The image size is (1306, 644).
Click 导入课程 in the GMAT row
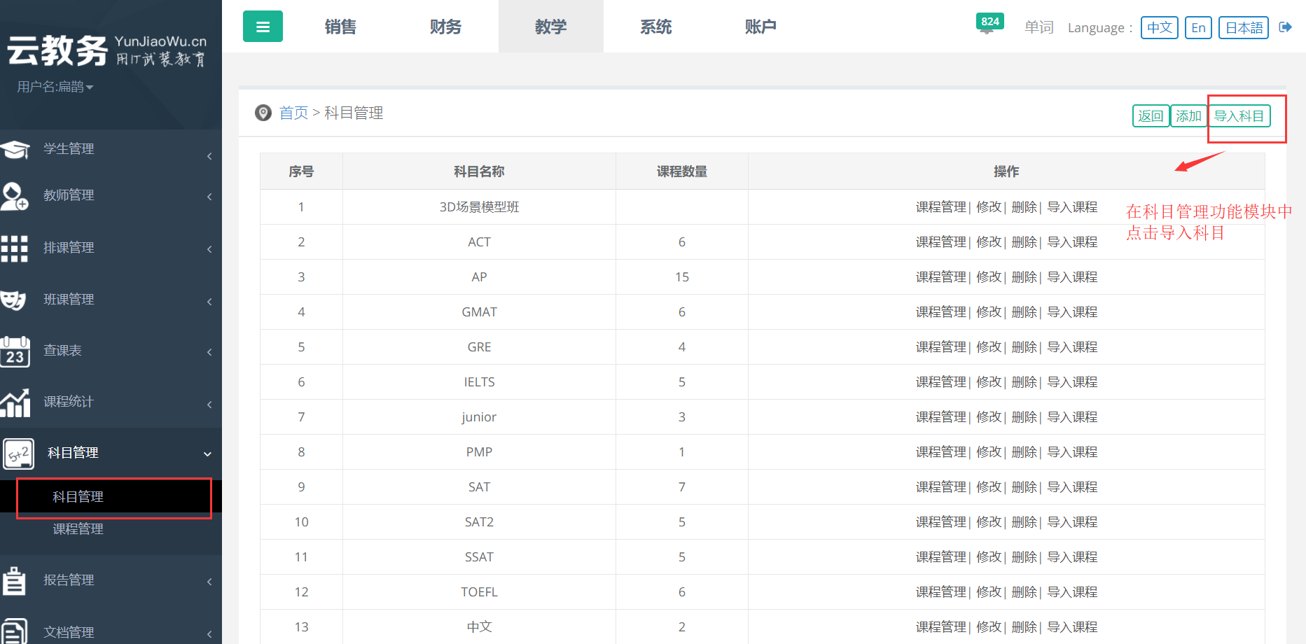click(x=1072, y=312)
